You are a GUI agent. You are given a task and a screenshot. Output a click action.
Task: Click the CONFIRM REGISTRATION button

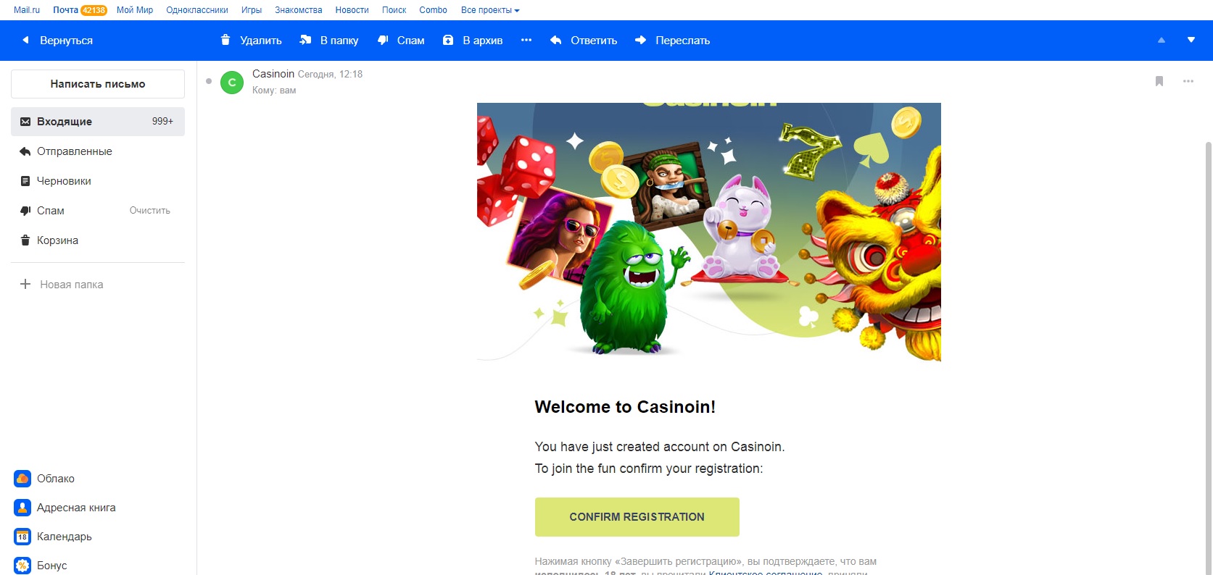click(x=637, y=517)
